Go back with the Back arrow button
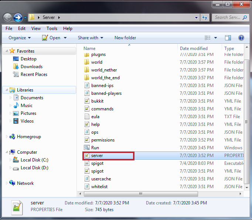252x220 pixels. coord(7,17)
